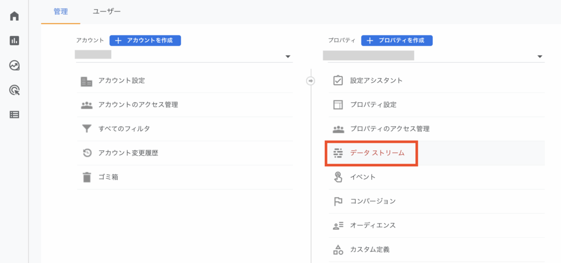
Task: Open 設定アシスタント menu entry
Action: pyautogui.click(x=376, y=81)
